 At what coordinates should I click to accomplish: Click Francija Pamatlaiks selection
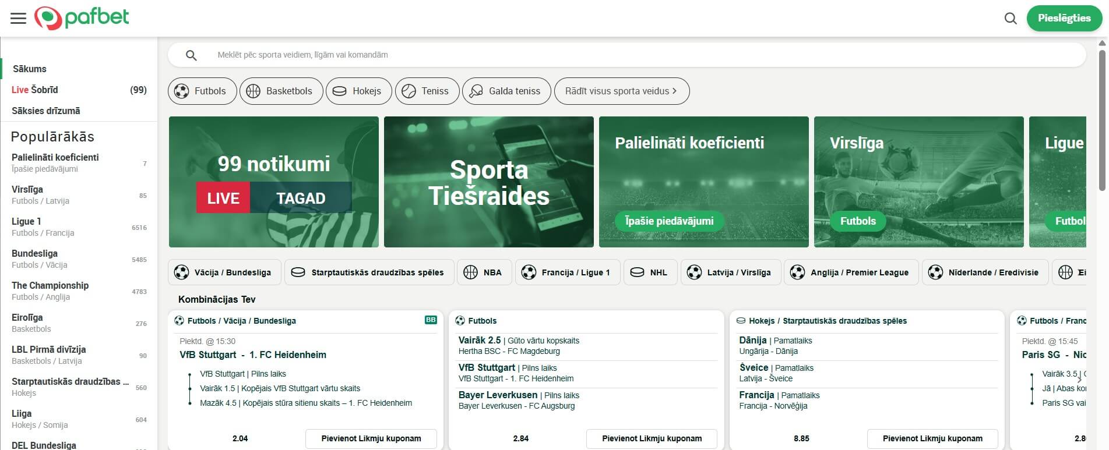(x=868, y=401)
